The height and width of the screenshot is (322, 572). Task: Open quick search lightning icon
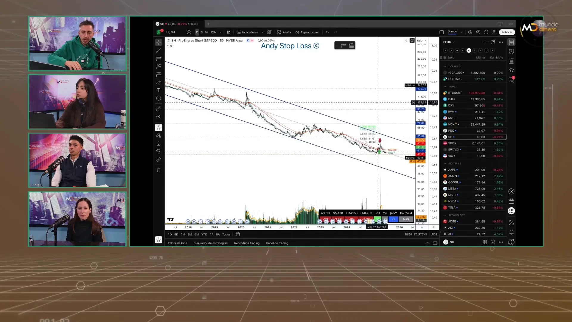coord(470,32)
